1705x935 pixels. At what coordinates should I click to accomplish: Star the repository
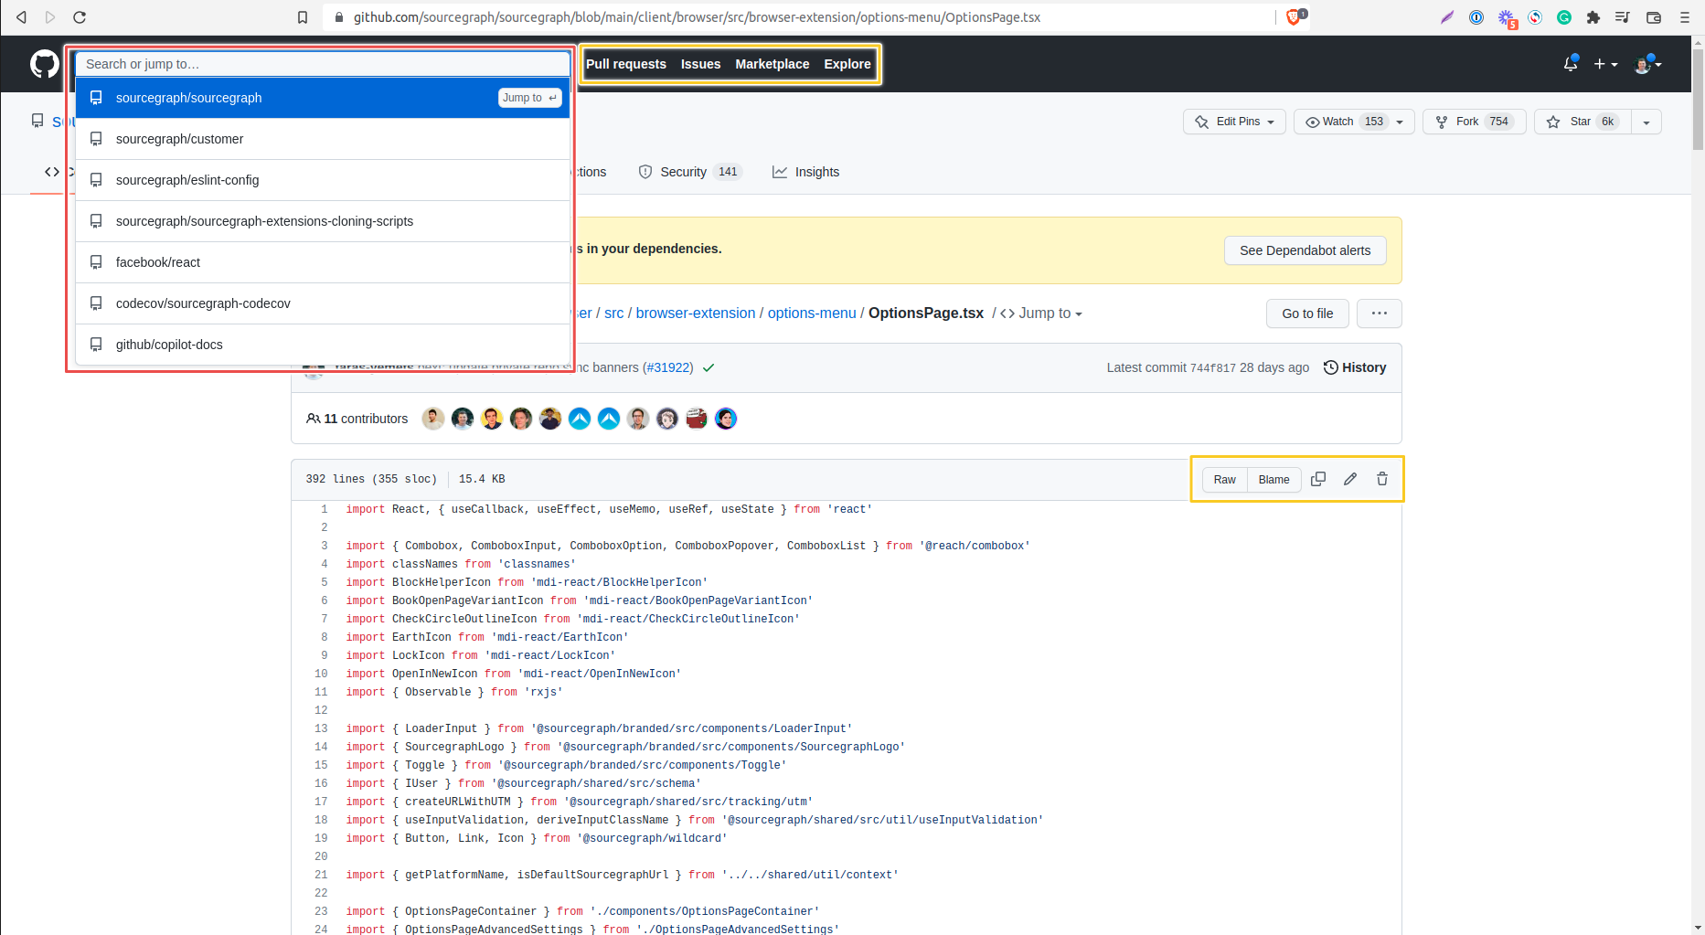pos(1582,122)
